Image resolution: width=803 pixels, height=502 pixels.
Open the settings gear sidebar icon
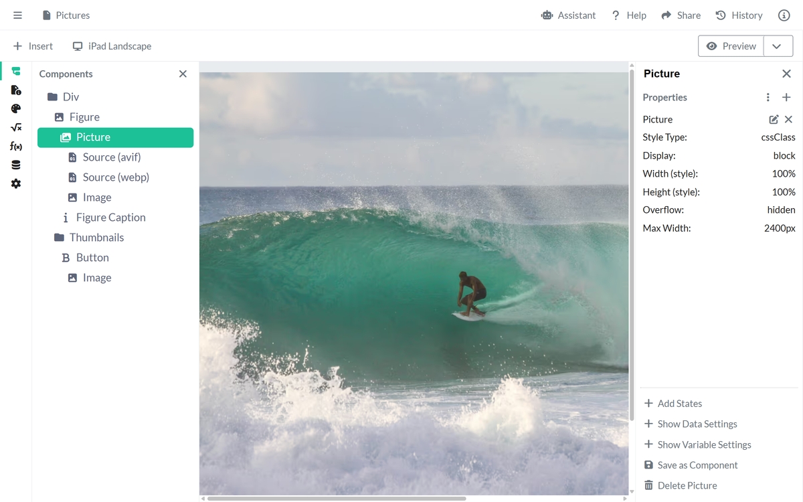click(x=16, y=183)
